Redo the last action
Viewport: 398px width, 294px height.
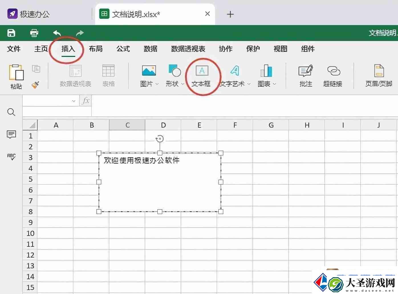tap(80, 33)
